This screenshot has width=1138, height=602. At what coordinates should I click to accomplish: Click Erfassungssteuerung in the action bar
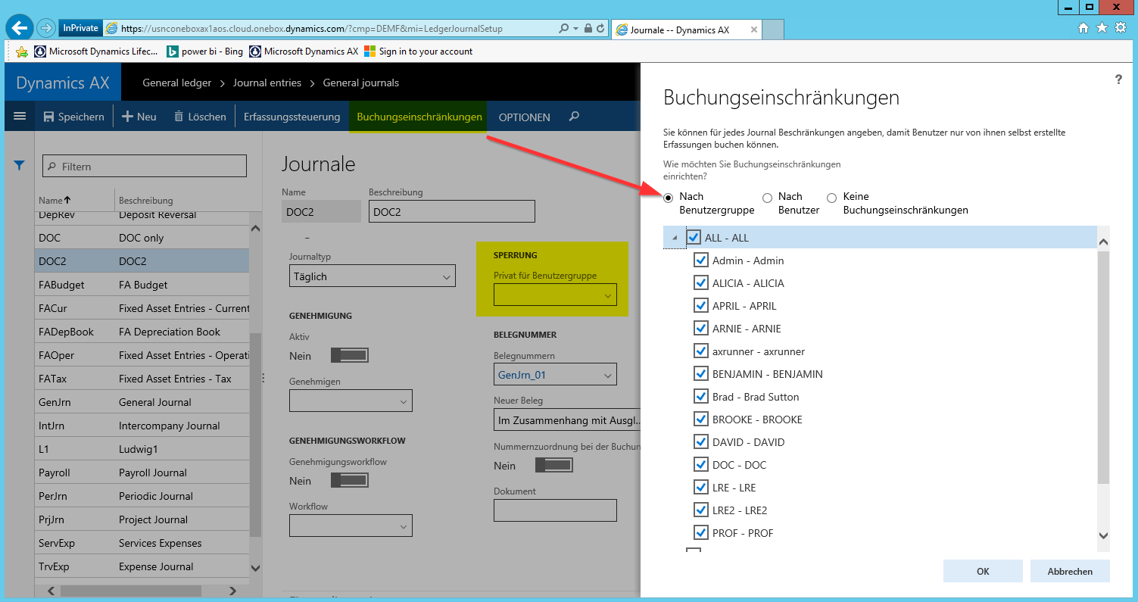(x=292, y=117)
